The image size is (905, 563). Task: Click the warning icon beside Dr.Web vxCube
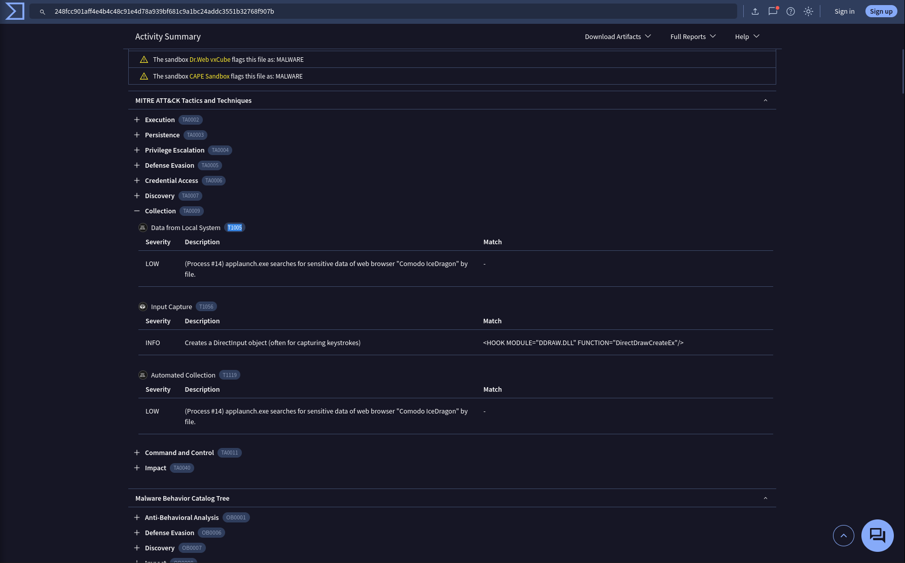[x=144, y=59]
